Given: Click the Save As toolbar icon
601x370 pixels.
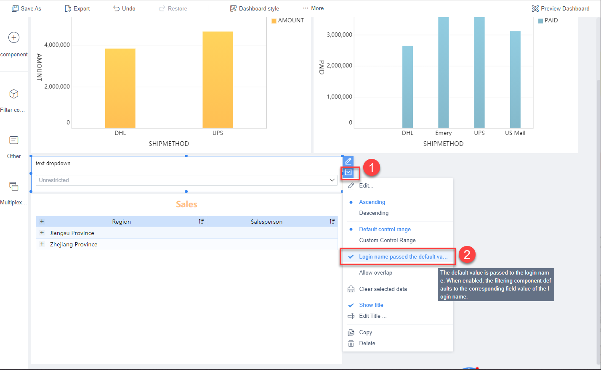Looking at the screenshot, I should [x=15, y=8].
